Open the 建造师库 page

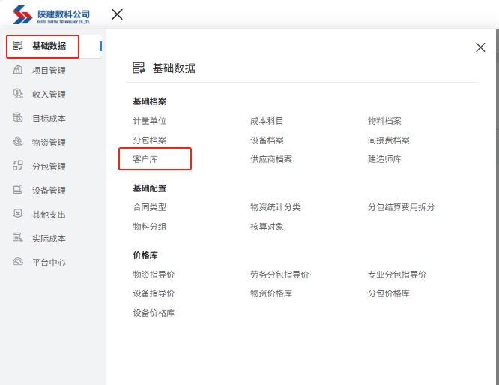(x=384, y=159)
